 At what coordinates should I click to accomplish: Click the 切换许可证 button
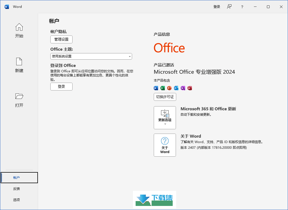(165, 97)
